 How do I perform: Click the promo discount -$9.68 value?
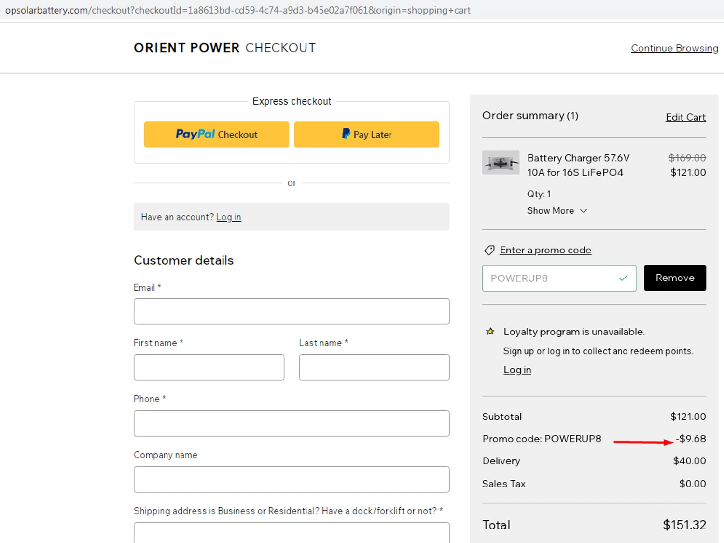pos(691,439)
